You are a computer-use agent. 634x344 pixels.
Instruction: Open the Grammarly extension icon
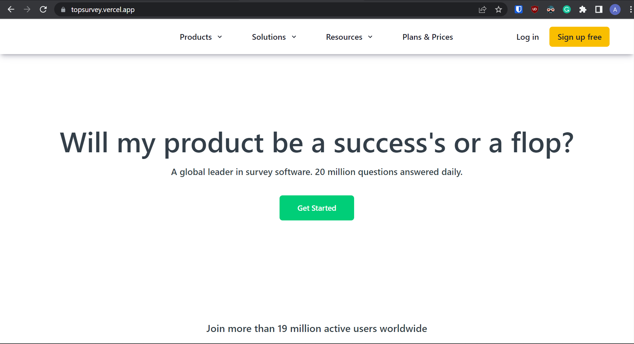(x=567, y=10)
